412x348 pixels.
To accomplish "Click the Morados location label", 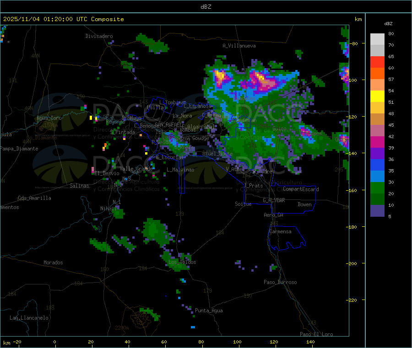I will (53, 262).
